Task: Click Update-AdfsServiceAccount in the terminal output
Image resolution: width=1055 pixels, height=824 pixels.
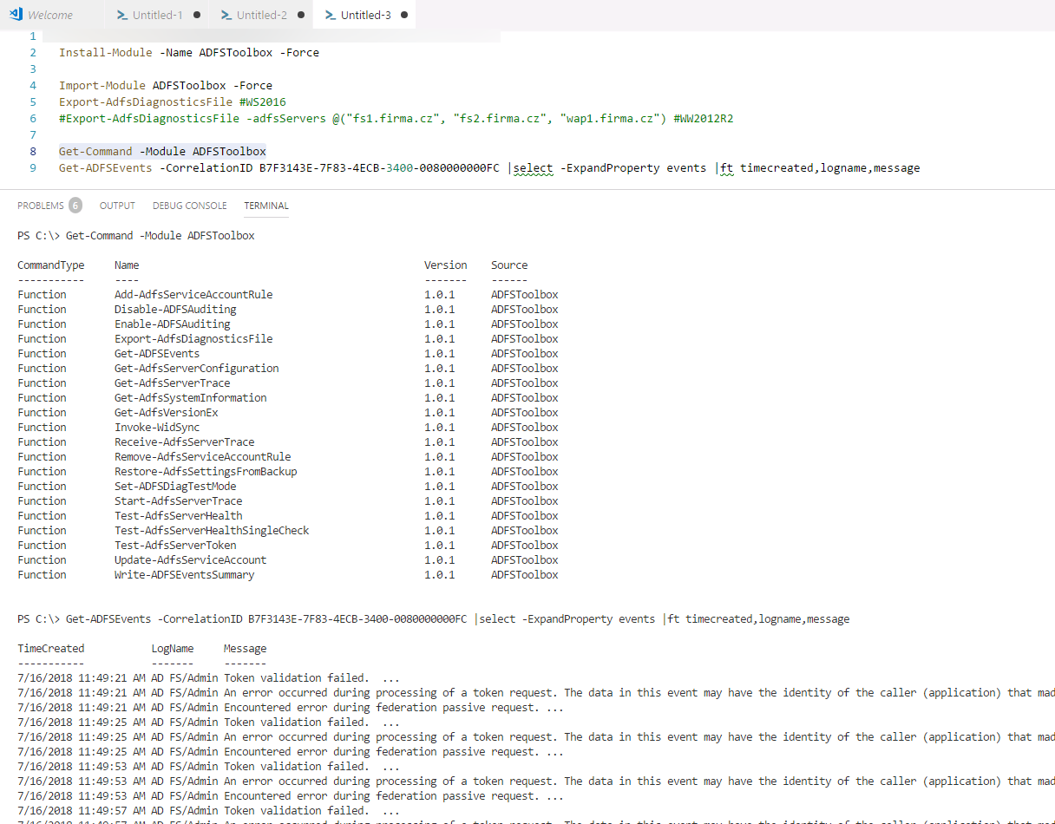Action: tap(191, 560)
